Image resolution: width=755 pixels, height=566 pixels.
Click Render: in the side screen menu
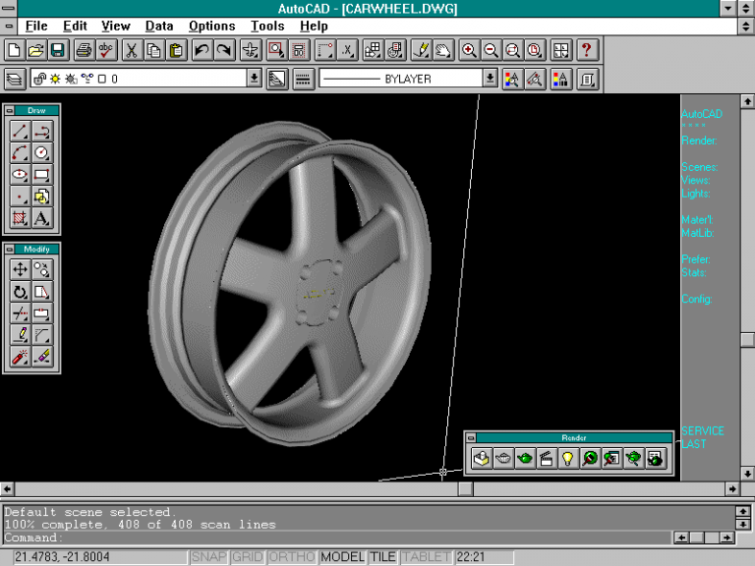click(x=699, y=141)
